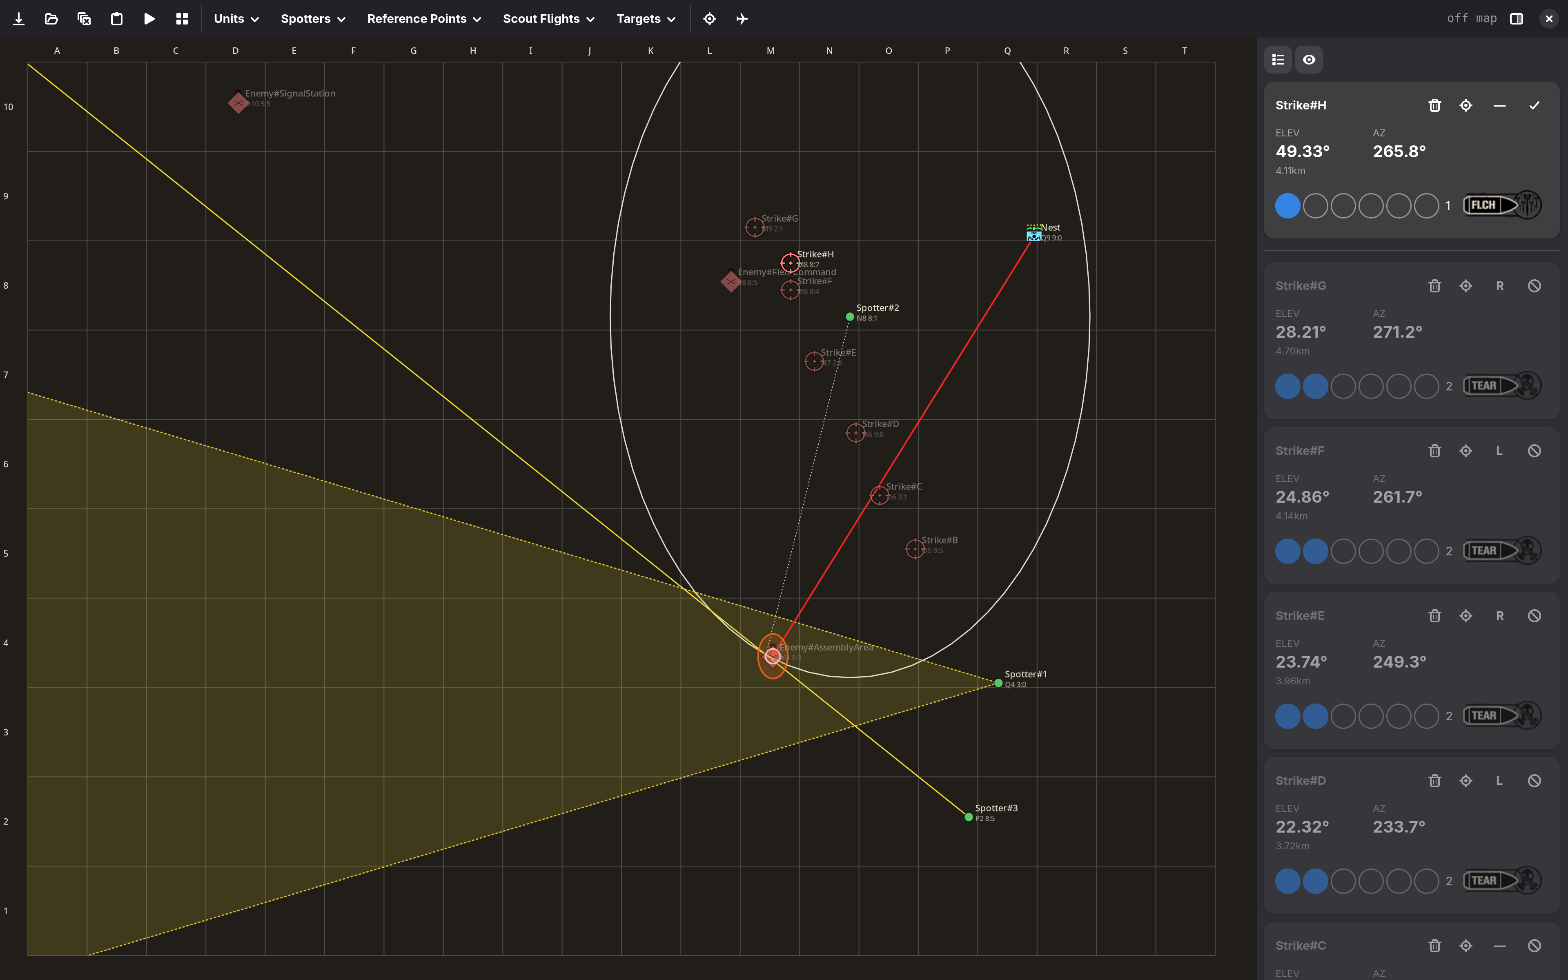Click the save-copy icon in toolbar
Image resolution: width=1568 pixels, height=980 pixels.
pos(84,19)
